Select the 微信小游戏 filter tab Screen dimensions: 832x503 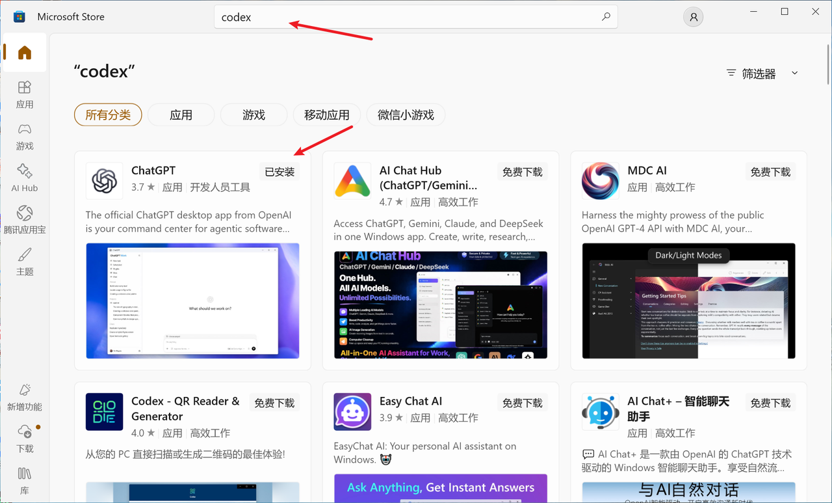[406, 115]
